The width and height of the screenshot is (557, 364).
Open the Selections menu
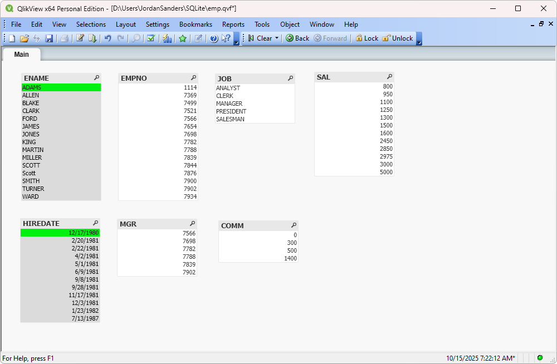pos(91,24)
